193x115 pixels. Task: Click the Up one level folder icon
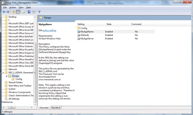point(14,12)
